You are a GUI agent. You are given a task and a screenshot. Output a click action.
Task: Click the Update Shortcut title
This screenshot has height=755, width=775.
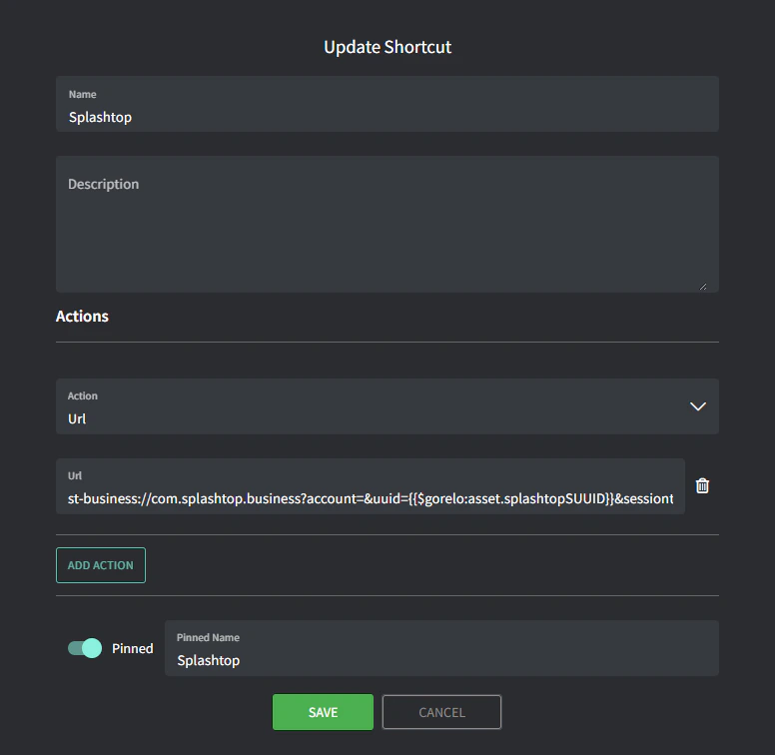pos(387,47)
